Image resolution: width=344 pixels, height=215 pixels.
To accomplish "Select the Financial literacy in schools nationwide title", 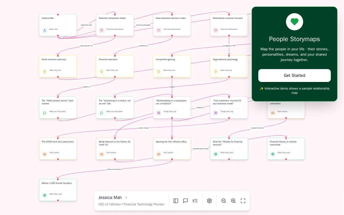I will tap(283, 143).
